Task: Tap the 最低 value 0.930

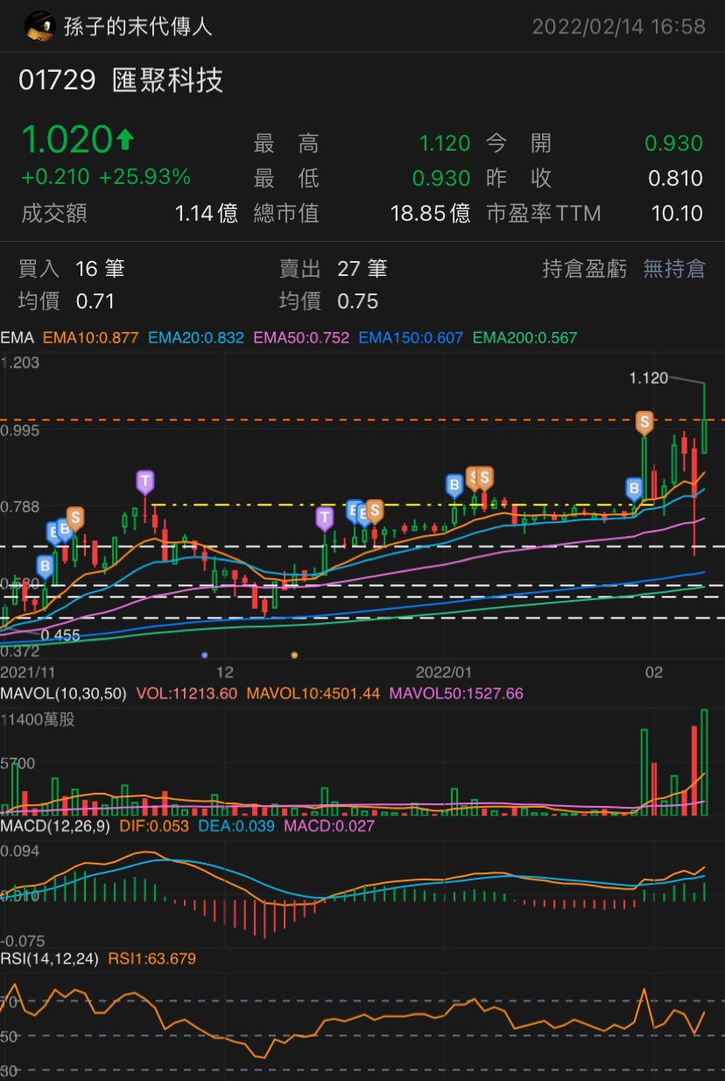Action: pyautogui.click(x=441, y=178)
